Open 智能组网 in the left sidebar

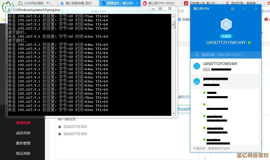pyautogui.click(x=23, y=123)
